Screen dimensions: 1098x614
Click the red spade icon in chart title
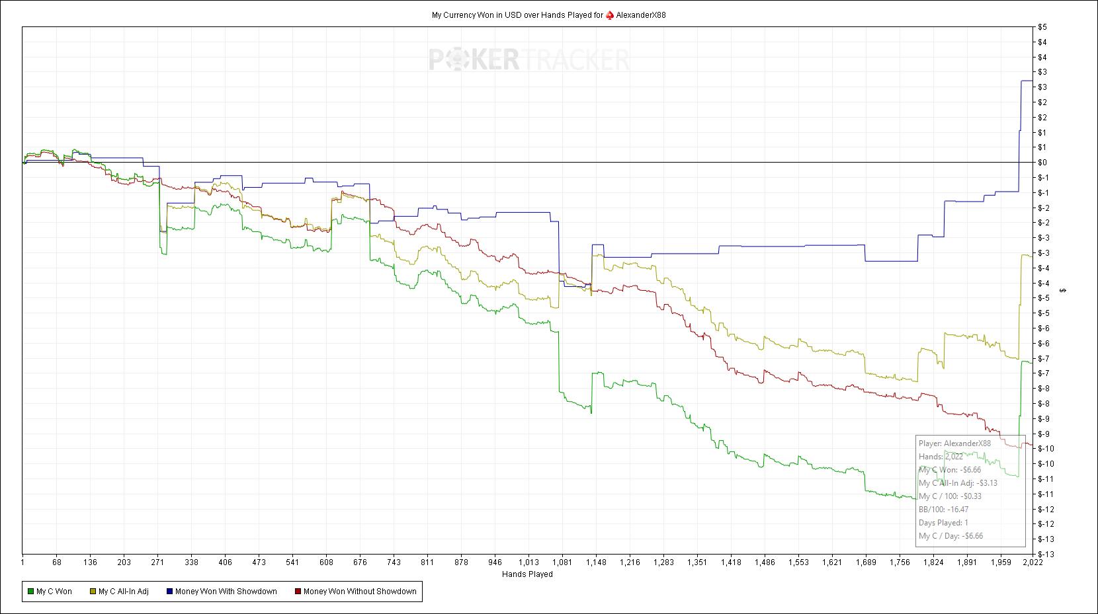pos(609,15)
